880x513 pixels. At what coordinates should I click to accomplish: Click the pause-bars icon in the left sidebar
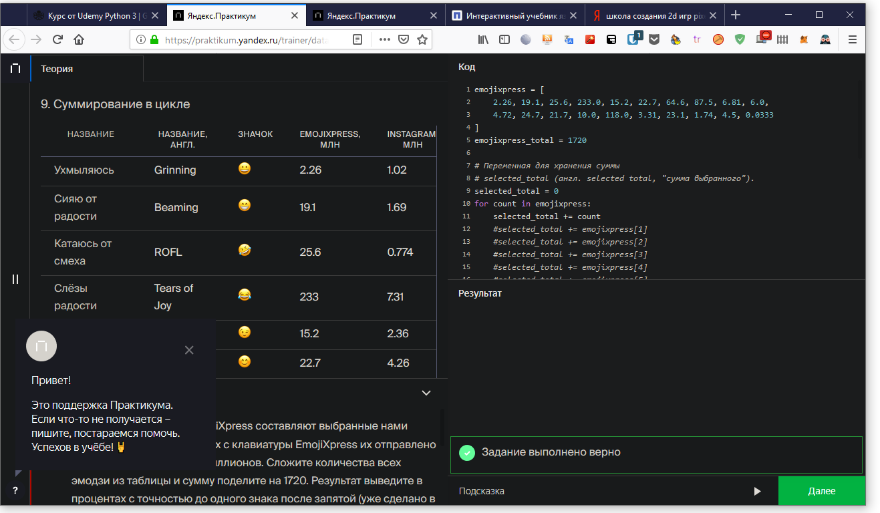15,279
